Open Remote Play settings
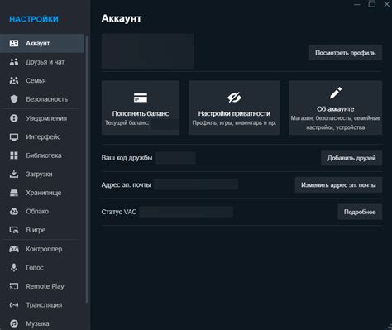392x330 pixels. tap(42, 286)
